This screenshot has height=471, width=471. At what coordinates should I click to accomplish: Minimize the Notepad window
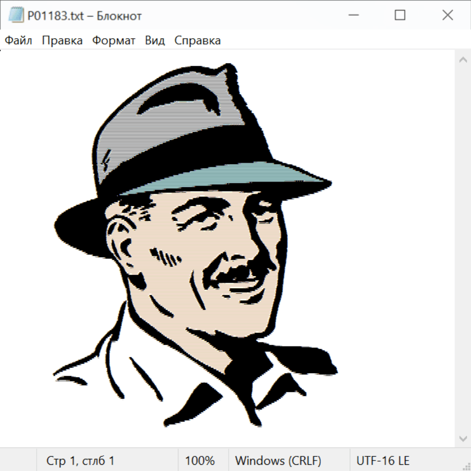pos(352,16)
